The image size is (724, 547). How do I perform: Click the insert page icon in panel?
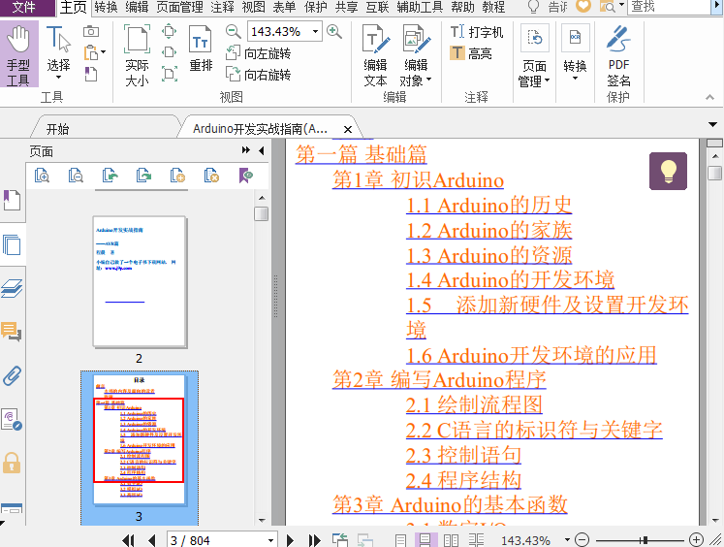click(177, 176)
